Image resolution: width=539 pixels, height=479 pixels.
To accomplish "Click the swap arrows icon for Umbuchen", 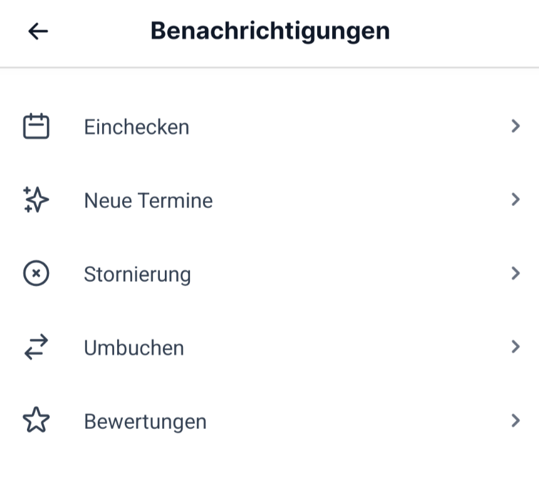I will [36, 347].
